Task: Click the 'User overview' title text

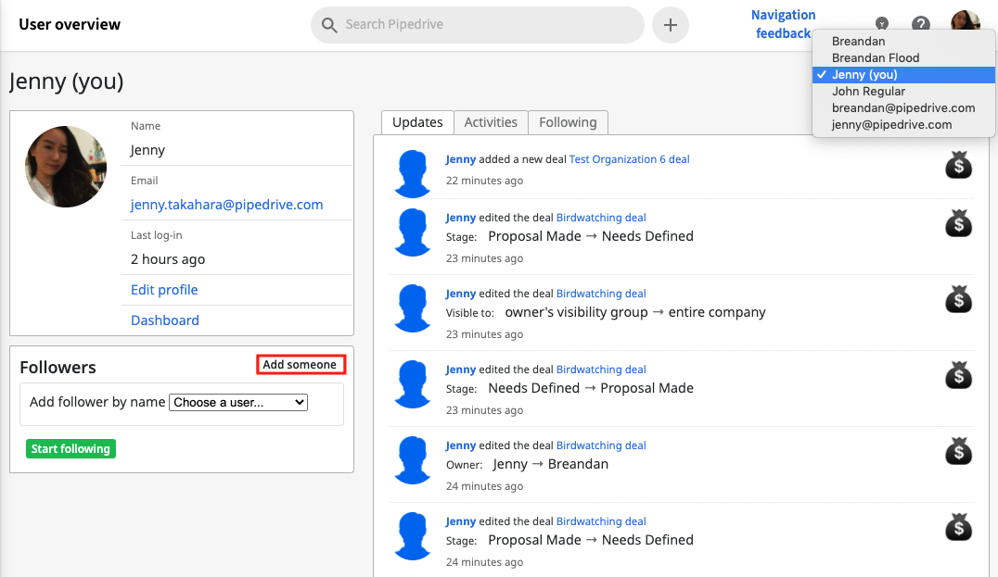Action: click(x=70, y=25)
